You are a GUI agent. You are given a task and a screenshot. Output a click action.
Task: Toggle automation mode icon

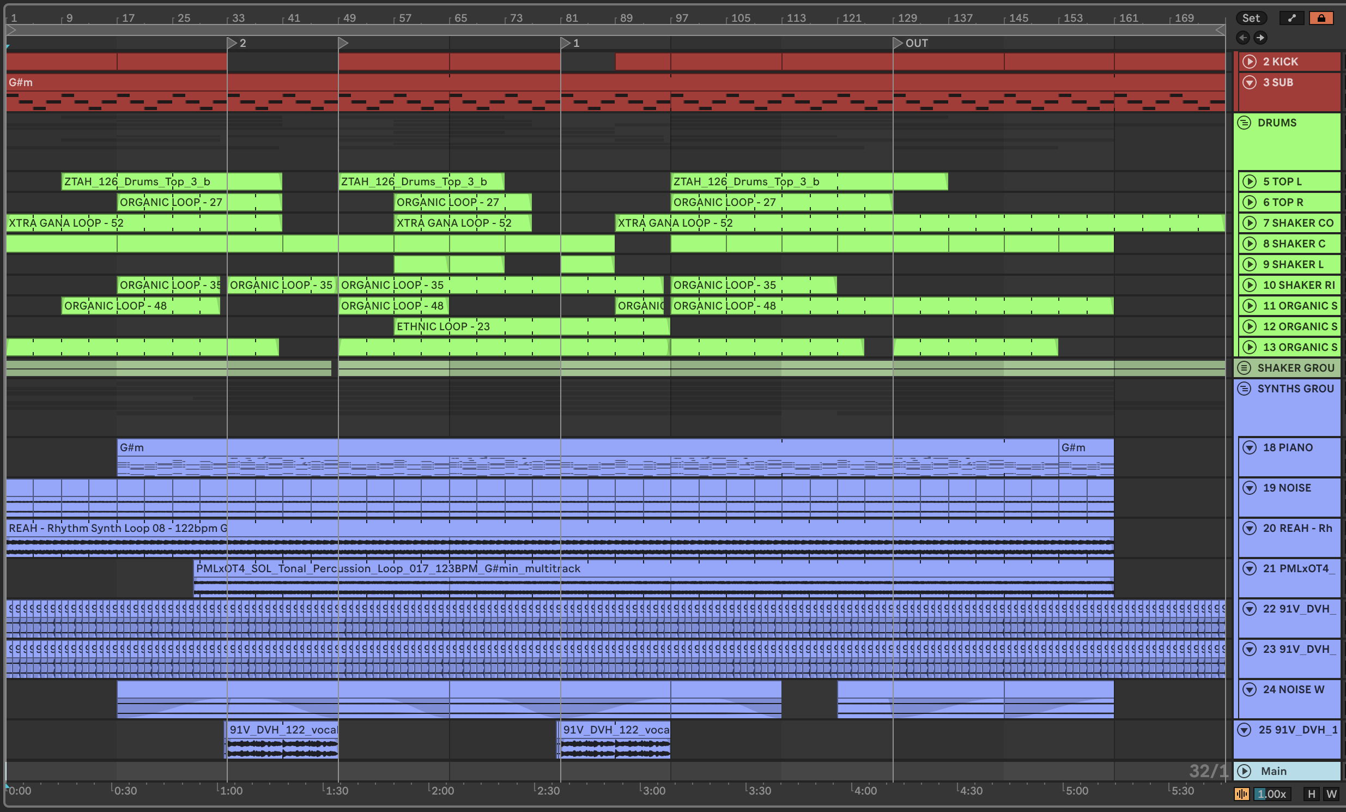1292,18
